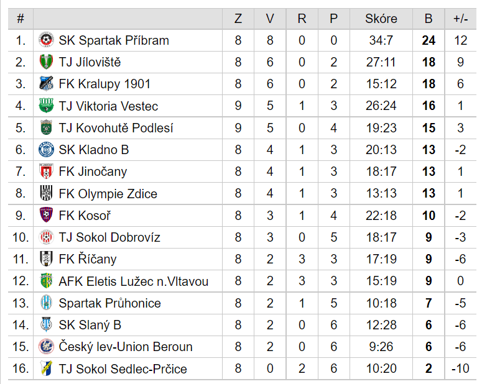
Task: Click the Český lev-Union Beroun logo
Action: tap(47, 347)
